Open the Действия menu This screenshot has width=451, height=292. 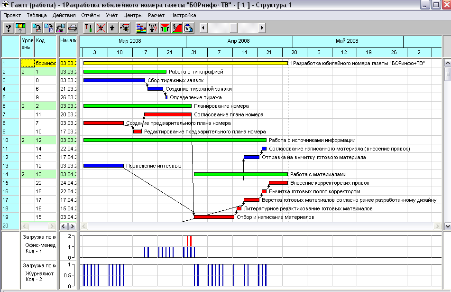(x=64, y=15)
